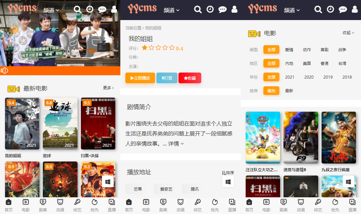This screenshot has height=214, width=361.
Task: Click history clock icon on 我的姐姐 detail panel
Action: click(x=210, y=9)
